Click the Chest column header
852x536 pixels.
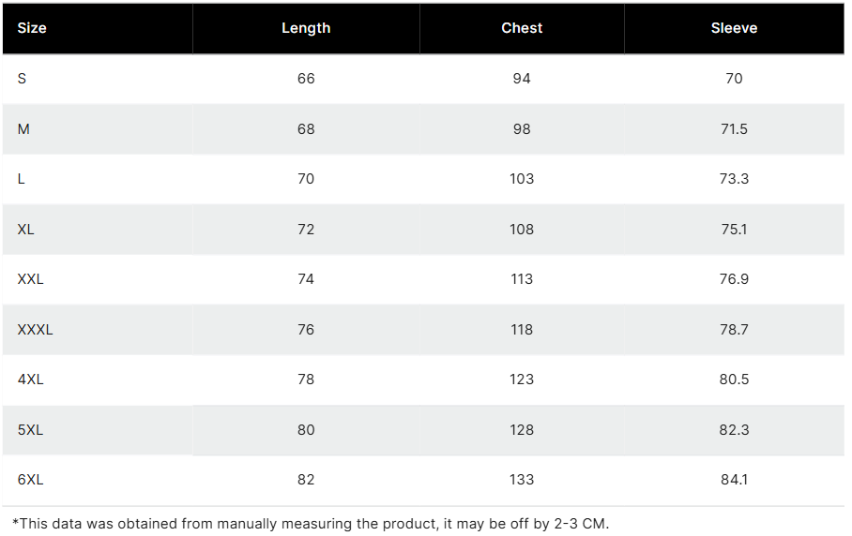tap(522, 28)
